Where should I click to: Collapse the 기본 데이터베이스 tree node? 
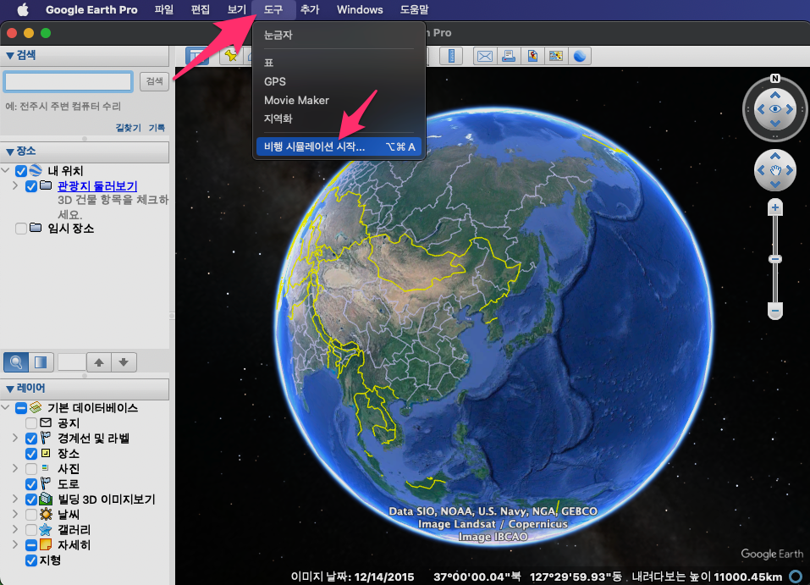click(x=6, y=408)
